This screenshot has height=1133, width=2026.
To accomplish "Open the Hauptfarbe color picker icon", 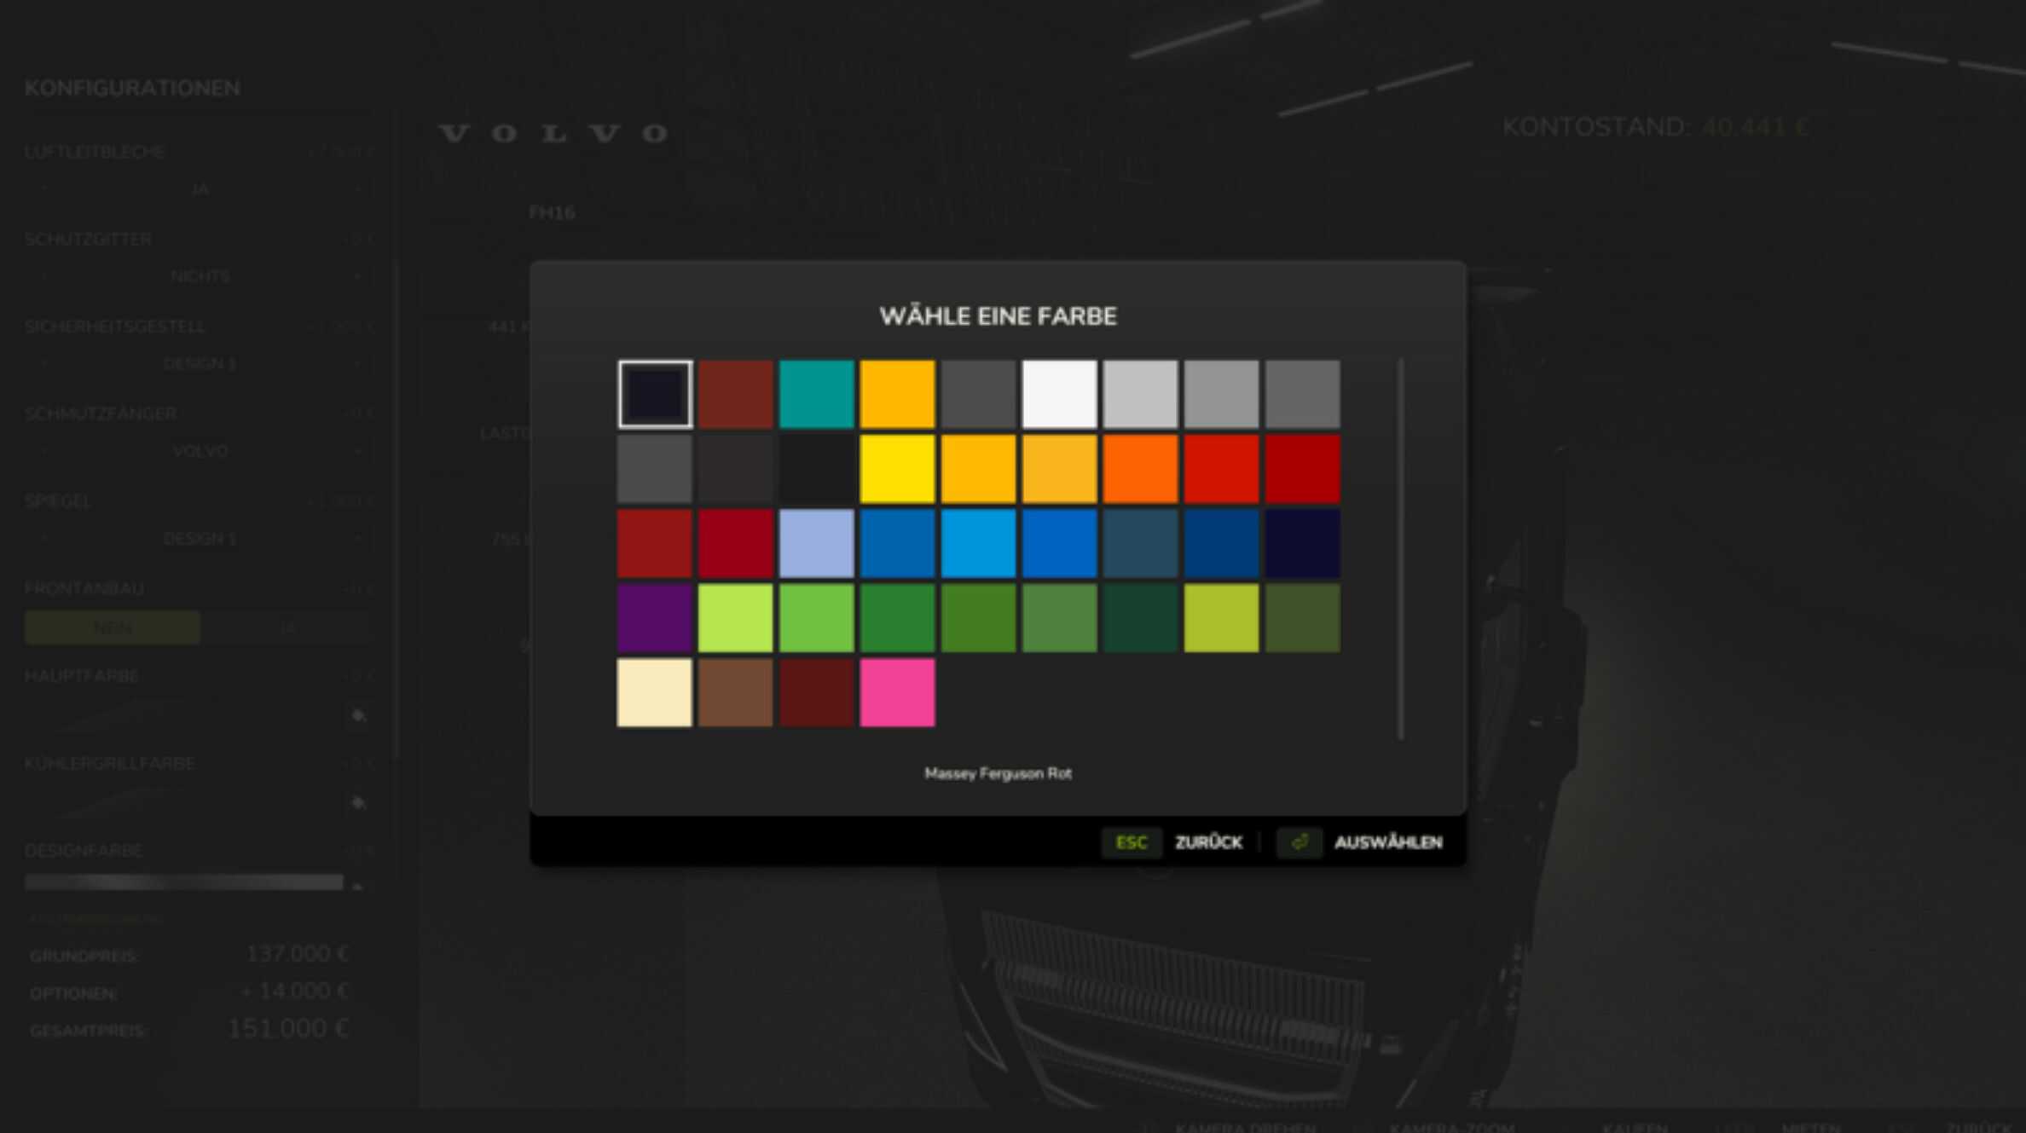I will pos(358,715).
